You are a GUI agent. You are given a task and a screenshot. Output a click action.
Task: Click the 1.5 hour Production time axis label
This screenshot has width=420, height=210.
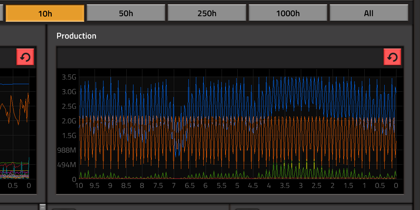(x=348, y=186)
